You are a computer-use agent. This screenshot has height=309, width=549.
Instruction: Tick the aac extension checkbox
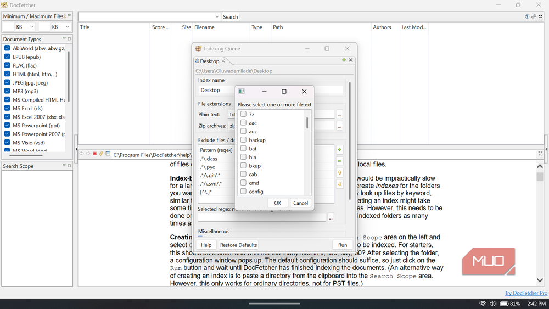[x=243, y=122]
